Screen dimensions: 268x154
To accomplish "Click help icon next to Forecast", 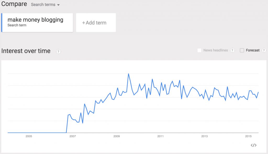I will tap(264, 50).
